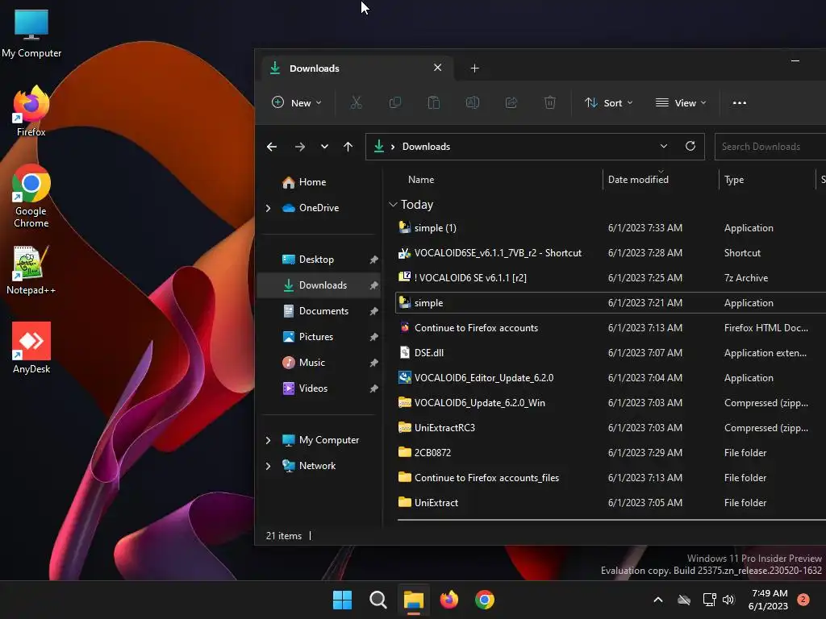
Task: Click the network tray icon
Action: pos(709,600)
